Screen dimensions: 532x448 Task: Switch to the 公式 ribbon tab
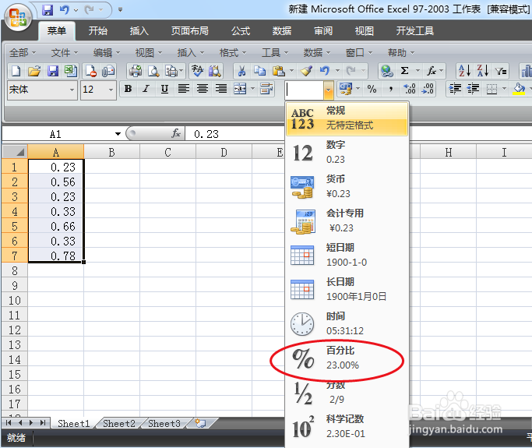pyautogui.click(x=241, y=31)
